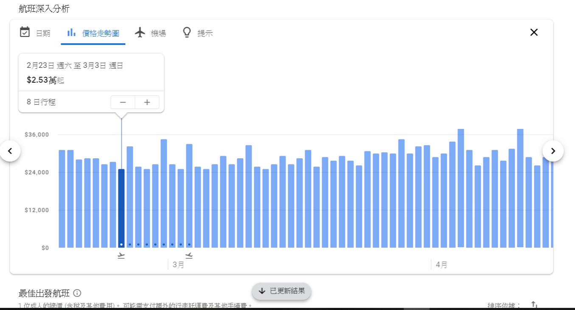575x310 pixels.
Task: Switch to the 日期 tab
Action: [35, 33]
